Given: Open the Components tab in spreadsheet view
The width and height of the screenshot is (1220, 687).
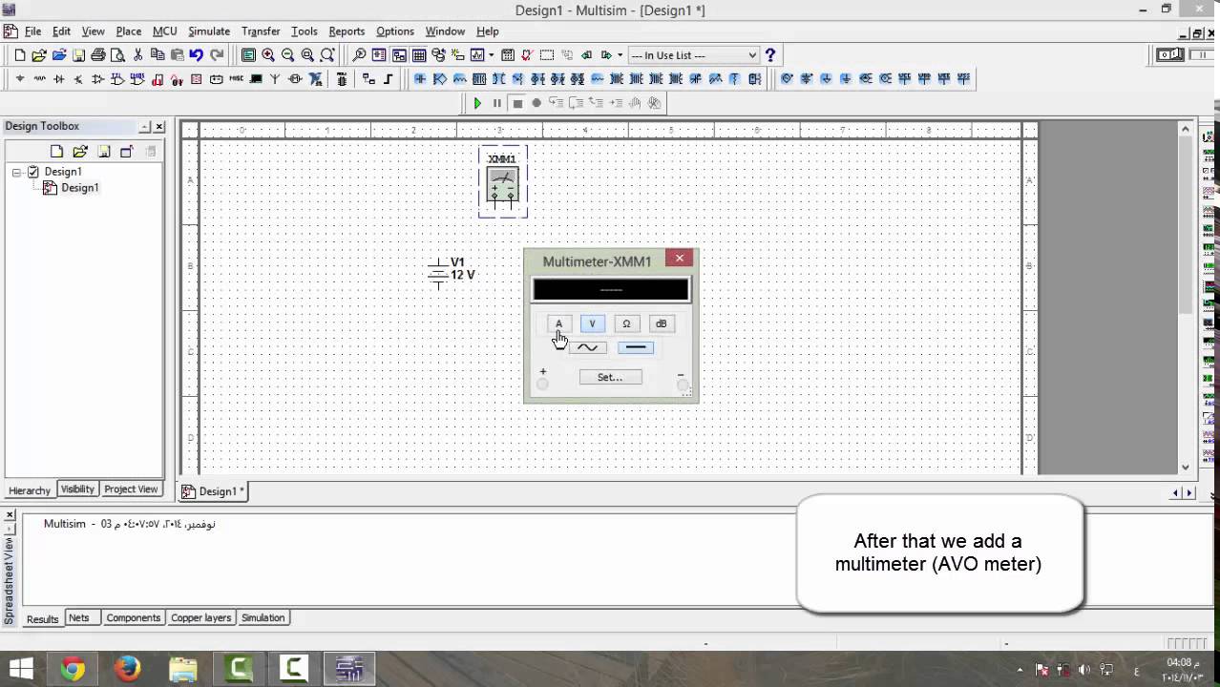Looking at the screenshot, I should coord(133,618).
